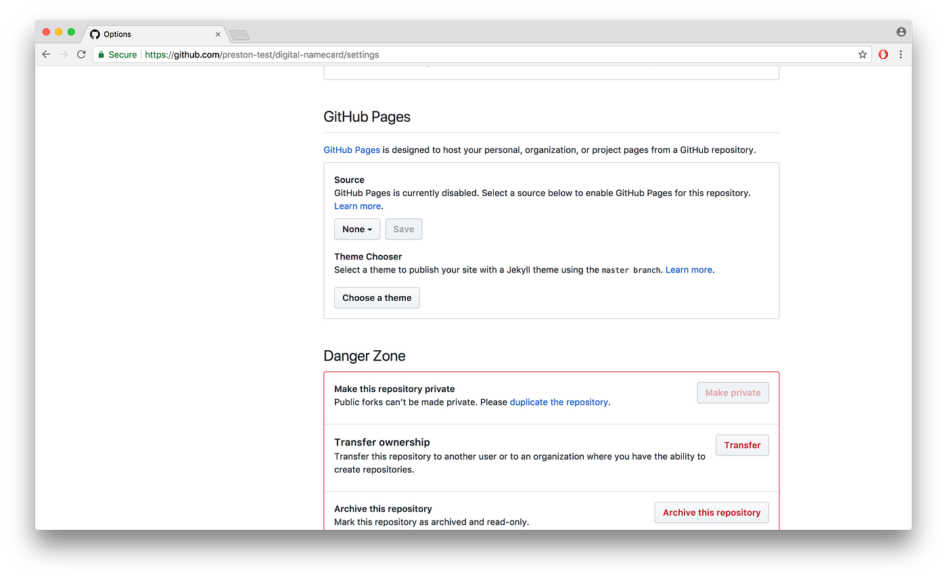Click the Transfer ownership title
This screenshot has width=947, height=580.
[382, 442]
